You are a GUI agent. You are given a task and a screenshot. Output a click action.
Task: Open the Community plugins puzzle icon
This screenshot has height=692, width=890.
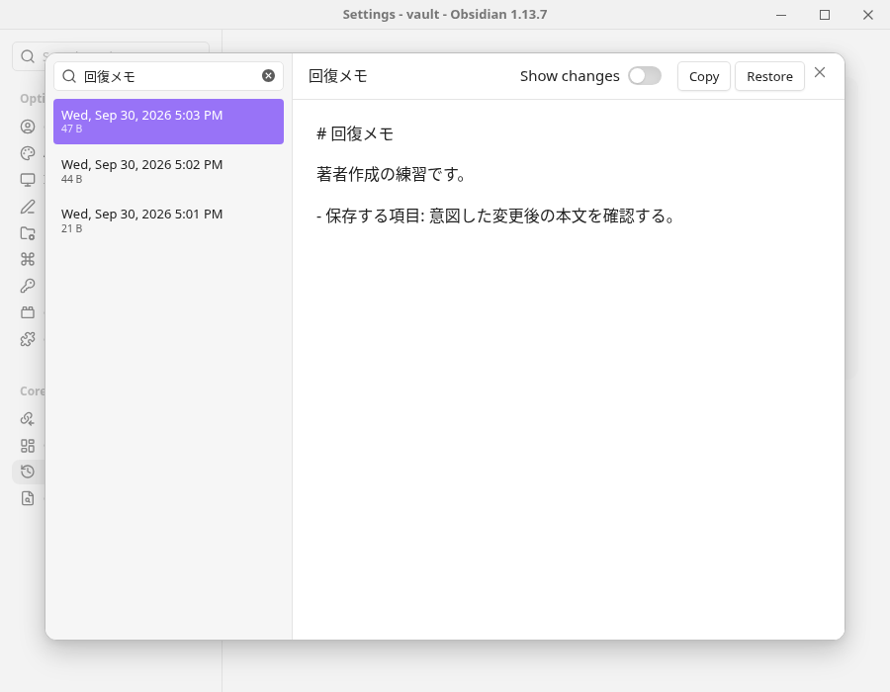pyautogui.click(x=28, y=339)
